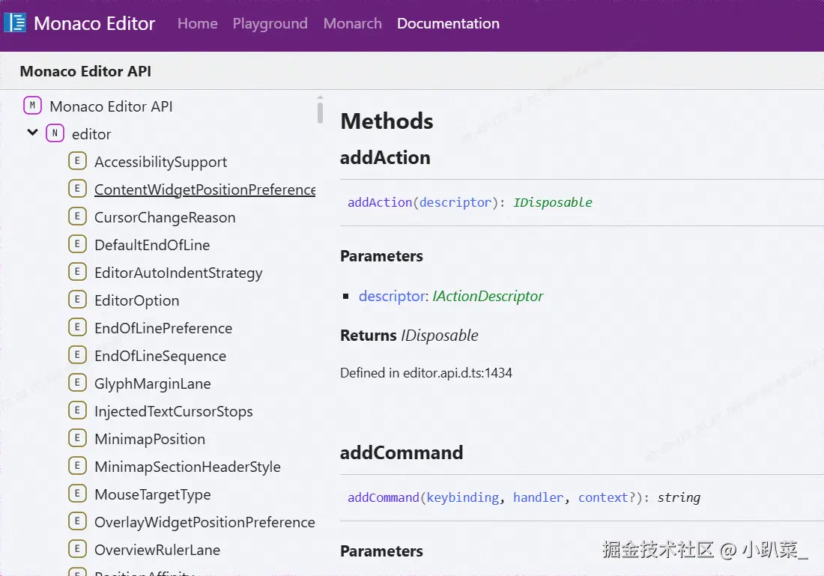Select the Documentation navbar item

point(448,23)
